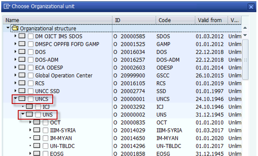Click the folder icon of Organizational structure
Viewport: 258px width, 156px height.
(x=15, y=28)
